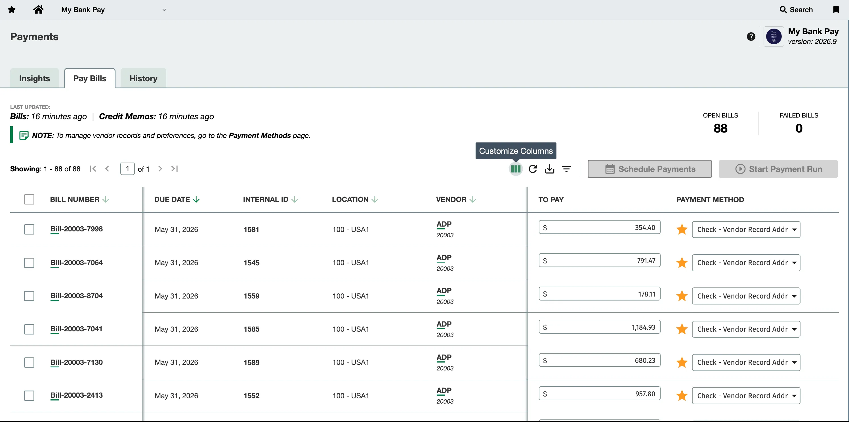The image size is (849, 422).
Task: Click the bookmark icon at top right
Action: point(836,10)
